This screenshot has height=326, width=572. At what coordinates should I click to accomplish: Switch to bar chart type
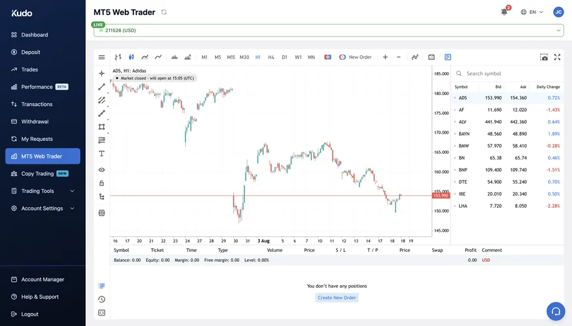point(118,57)
